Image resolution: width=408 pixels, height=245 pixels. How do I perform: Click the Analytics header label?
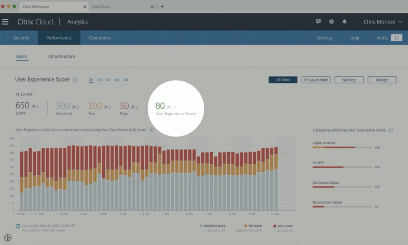78,22
